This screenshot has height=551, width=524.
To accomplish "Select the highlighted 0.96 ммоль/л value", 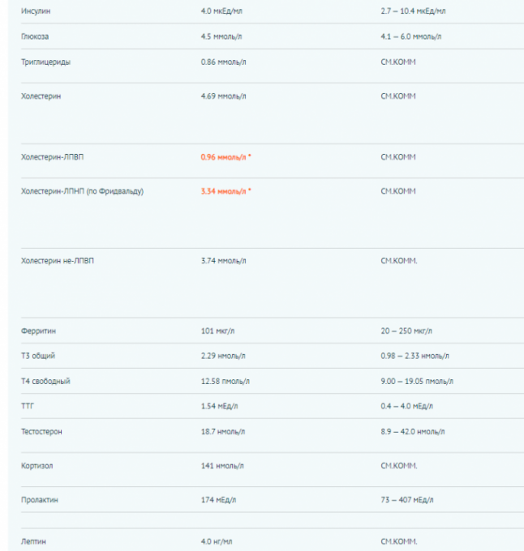I will (225, 157).
